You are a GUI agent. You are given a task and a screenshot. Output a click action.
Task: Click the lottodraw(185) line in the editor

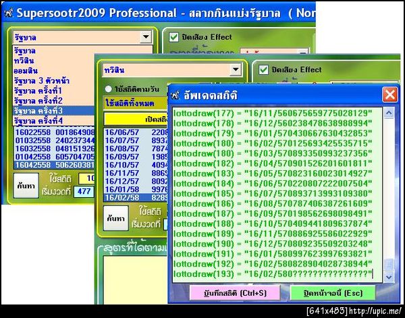(x=273, y=194)
